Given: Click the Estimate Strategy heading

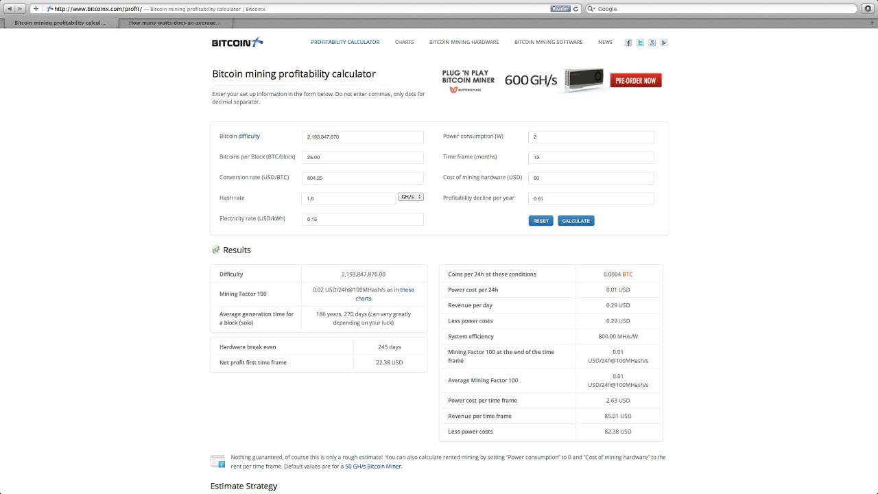Looking at the screenshot, I should click(x=244, y=486).
